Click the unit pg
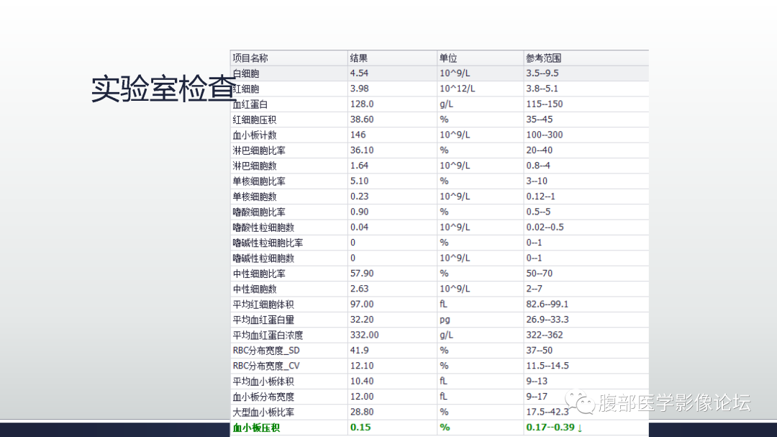 point(445,320)
